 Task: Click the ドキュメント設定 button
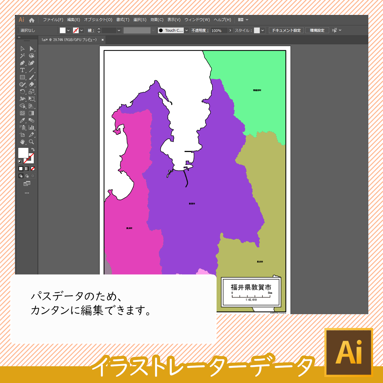[286, 30]
